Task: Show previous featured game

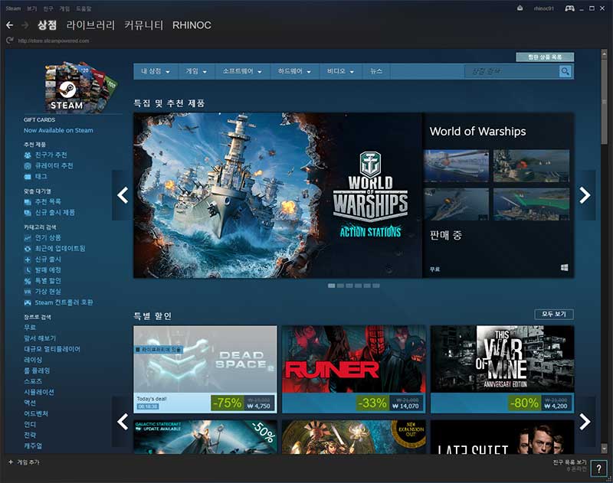Action: point(123,195)
